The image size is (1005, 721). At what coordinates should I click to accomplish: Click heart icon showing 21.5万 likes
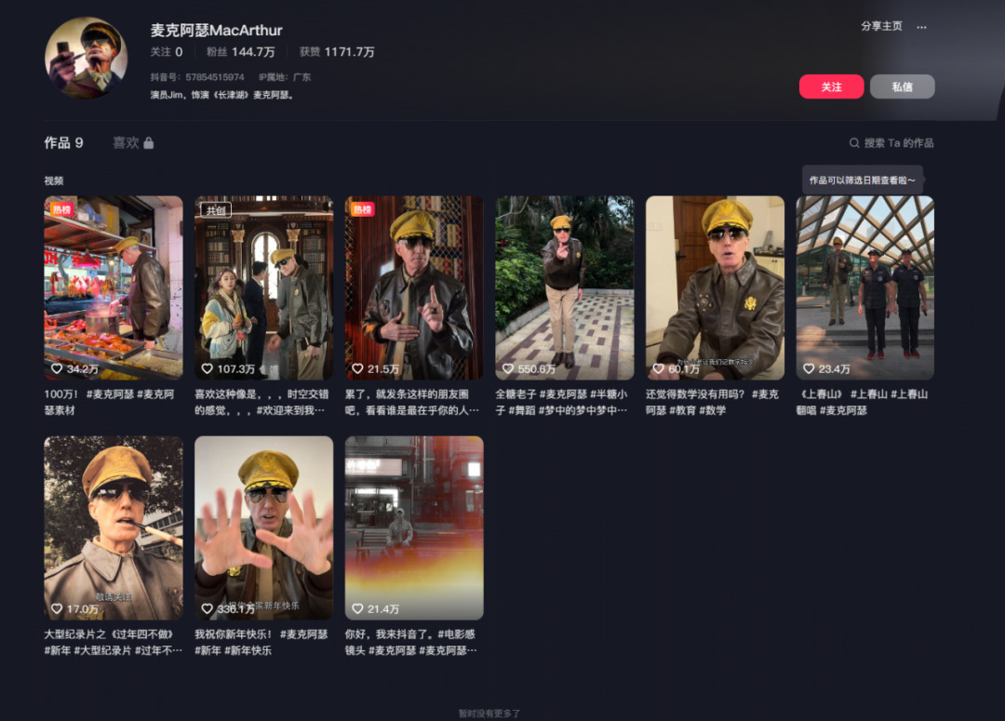point(358,368)
